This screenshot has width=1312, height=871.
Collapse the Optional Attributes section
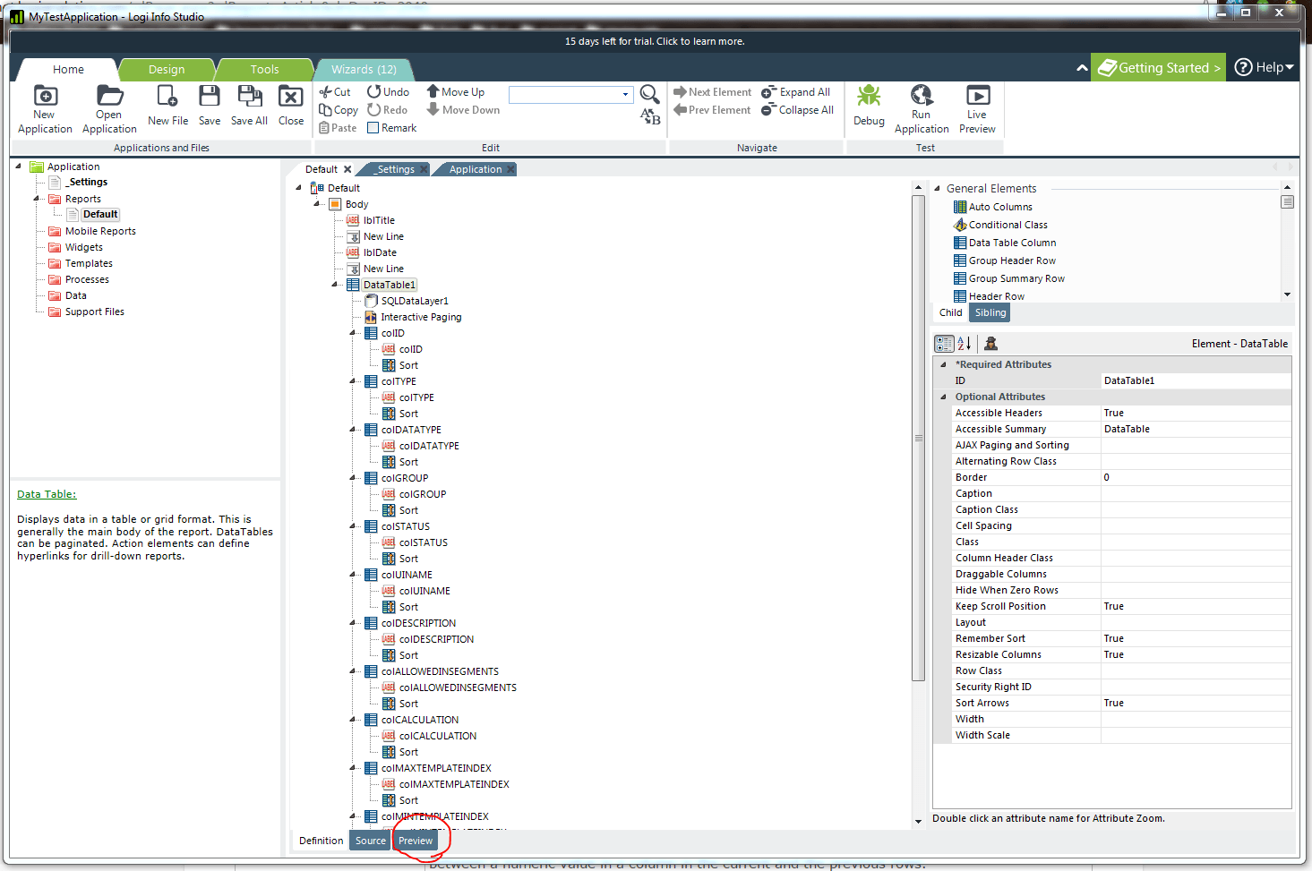click(x=942, y=397)
